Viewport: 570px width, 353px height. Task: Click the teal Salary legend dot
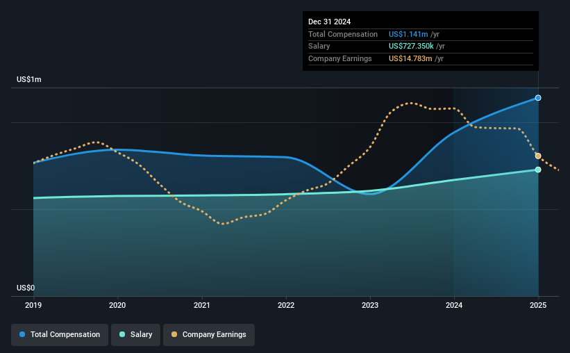coord(122,334)
